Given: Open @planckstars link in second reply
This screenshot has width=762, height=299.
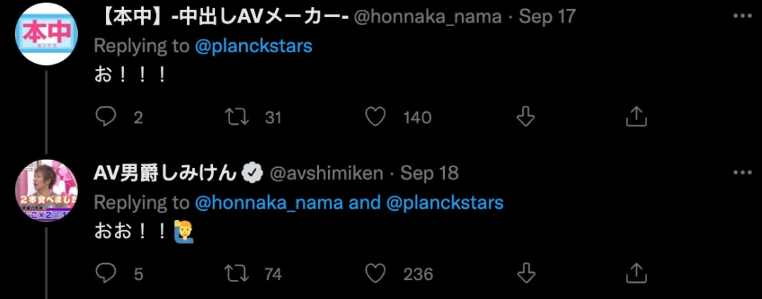Looking at the screenshot, I should (445, 202).
